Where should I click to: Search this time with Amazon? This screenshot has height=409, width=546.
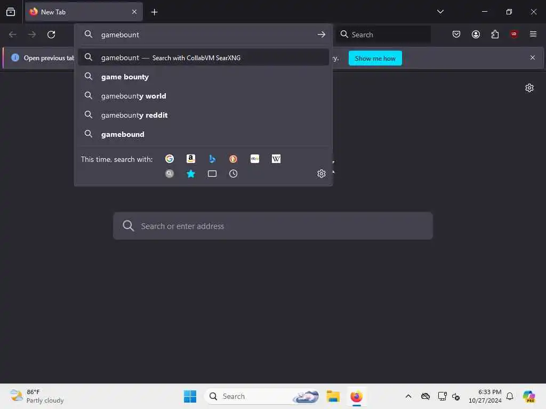(x=190, y=159)
